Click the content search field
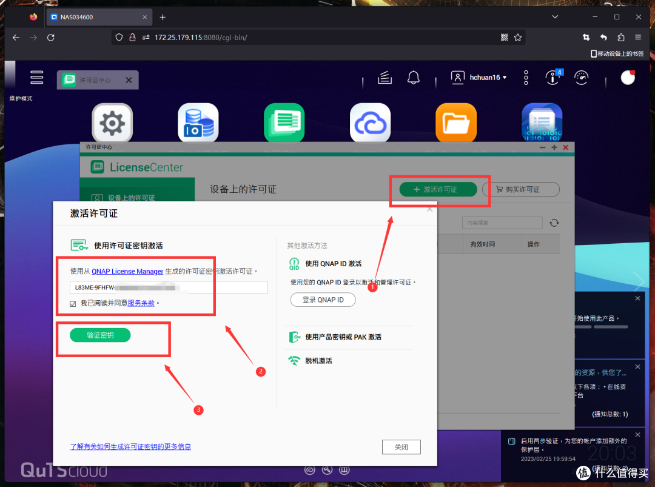This screenshot has height=487, width=655. [x=502, y=223]
